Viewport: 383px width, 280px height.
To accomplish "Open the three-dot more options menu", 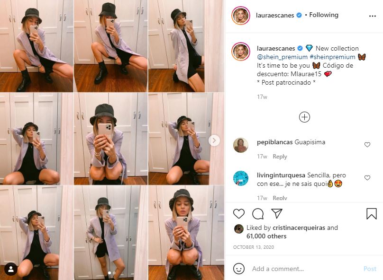I will 373,16.
